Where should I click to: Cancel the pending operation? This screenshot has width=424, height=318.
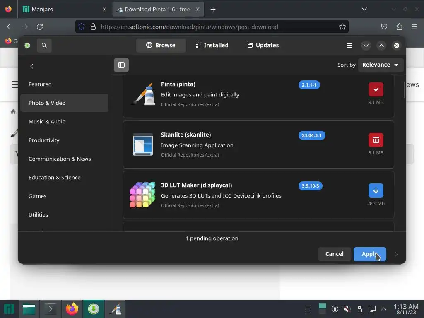pos(335,254)
